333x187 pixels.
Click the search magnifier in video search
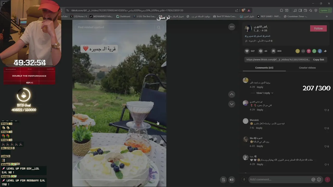click(159, 27)
